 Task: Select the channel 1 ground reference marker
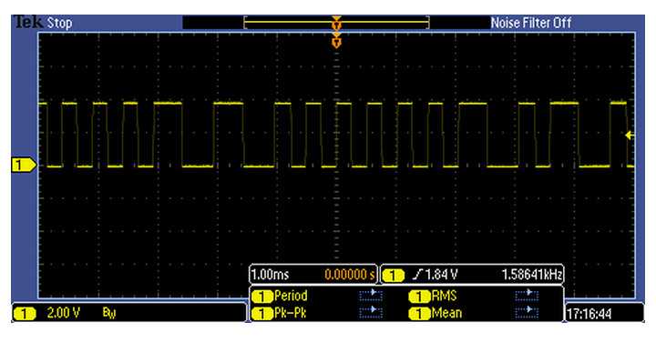pos(24,165)
